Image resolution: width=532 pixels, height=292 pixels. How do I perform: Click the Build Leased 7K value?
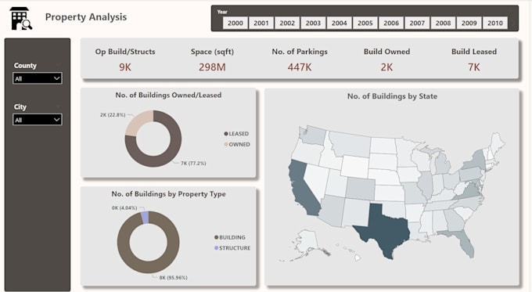[474, 67]
